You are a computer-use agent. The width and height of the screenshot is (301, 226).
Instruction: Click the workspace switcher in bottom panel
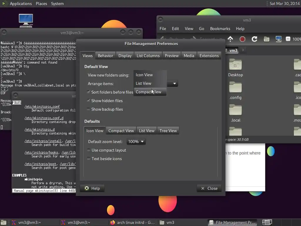pos(267,222)
